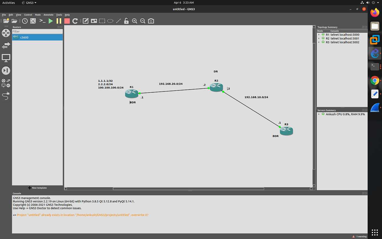Open the Control menu

(x=28, y=15)
